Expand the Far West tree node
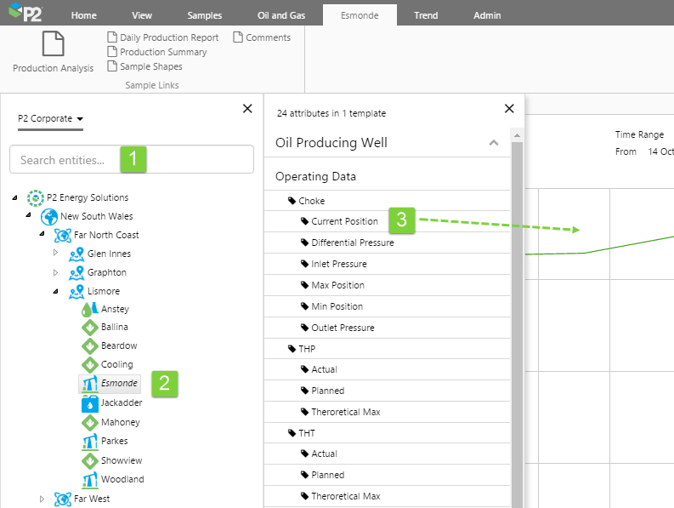 pos(42,499)
